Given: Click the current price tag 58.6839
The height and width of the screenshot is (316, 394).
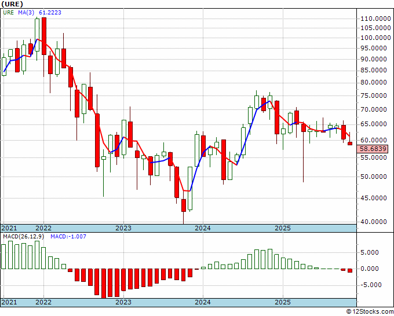Looking at the screenshot, I should [x=373, y=149].
